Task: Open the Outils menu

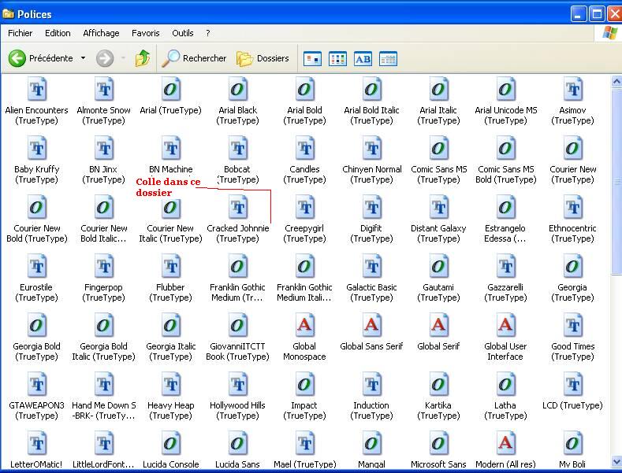Action: click(x=182, y=33)
